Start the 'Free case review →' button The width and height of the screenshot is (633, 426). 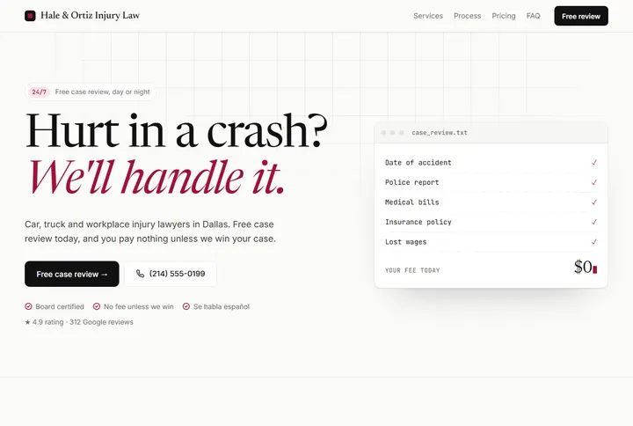point(72,274)
